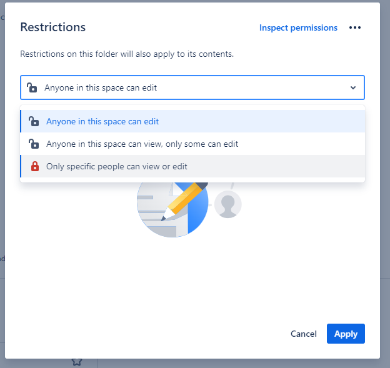This screenshot has width=390, height=368.
Task: Select "Anyone in this space can edit" from the list
Action: 102,122
